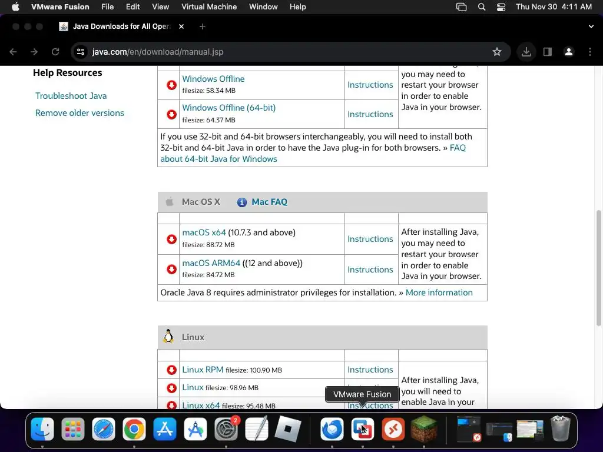The image size is (603, 452).
Task: Click the macOS x64 red download icon
Action: (x=171, y=239)
